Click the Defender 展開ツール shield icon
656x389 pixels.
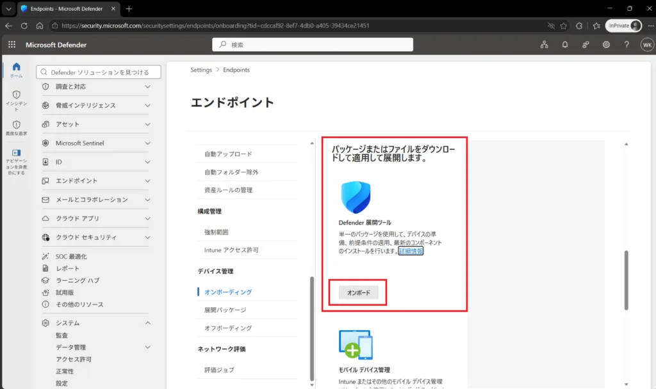(356, 197)
